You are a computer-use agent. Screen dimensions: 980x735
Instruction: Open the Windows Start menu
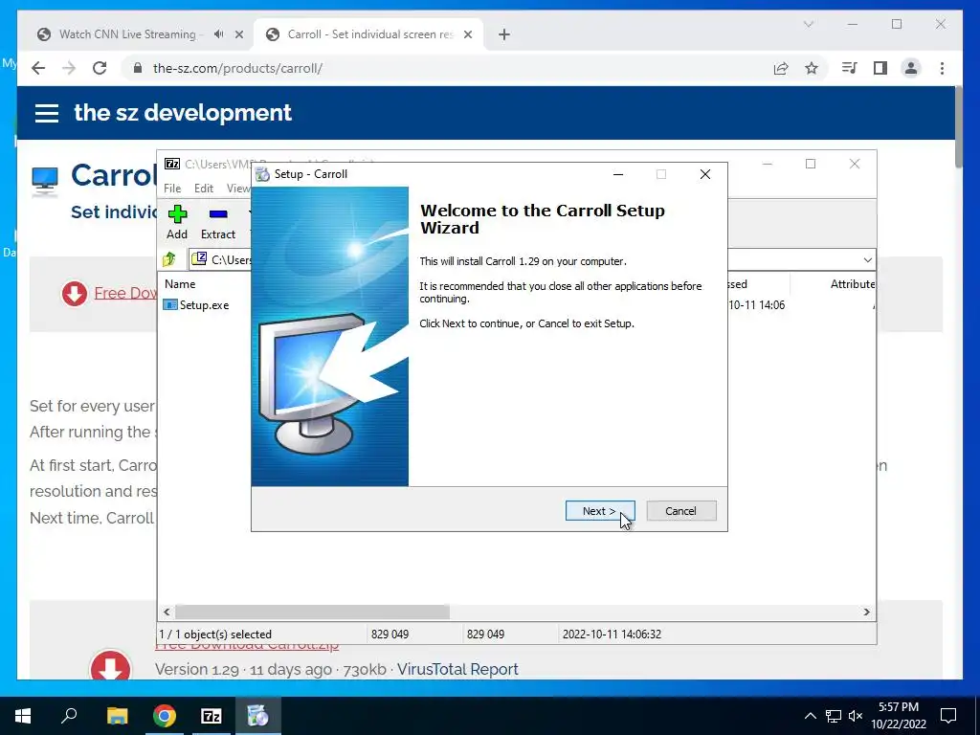[23, 716]
